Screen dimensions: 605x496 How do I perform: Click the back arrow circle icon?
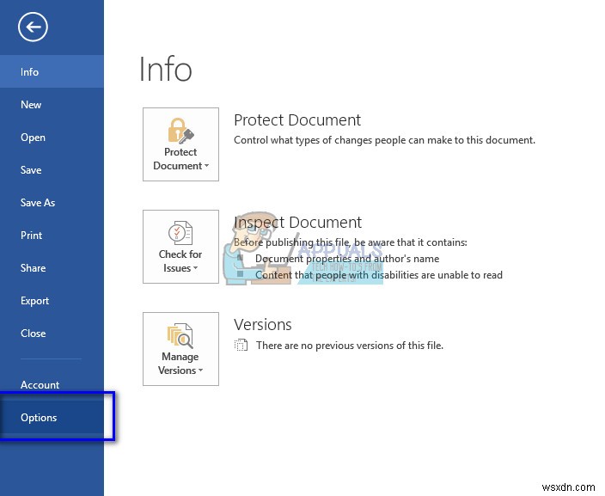(x=33, y=27)
